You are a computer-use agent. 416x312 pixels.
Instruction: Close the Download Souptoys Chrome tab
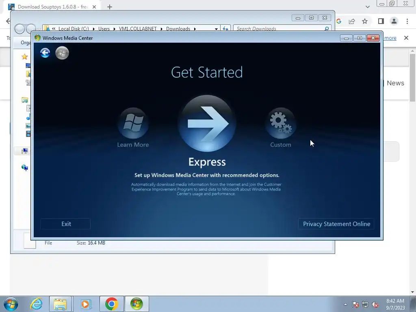click(94, 7)
